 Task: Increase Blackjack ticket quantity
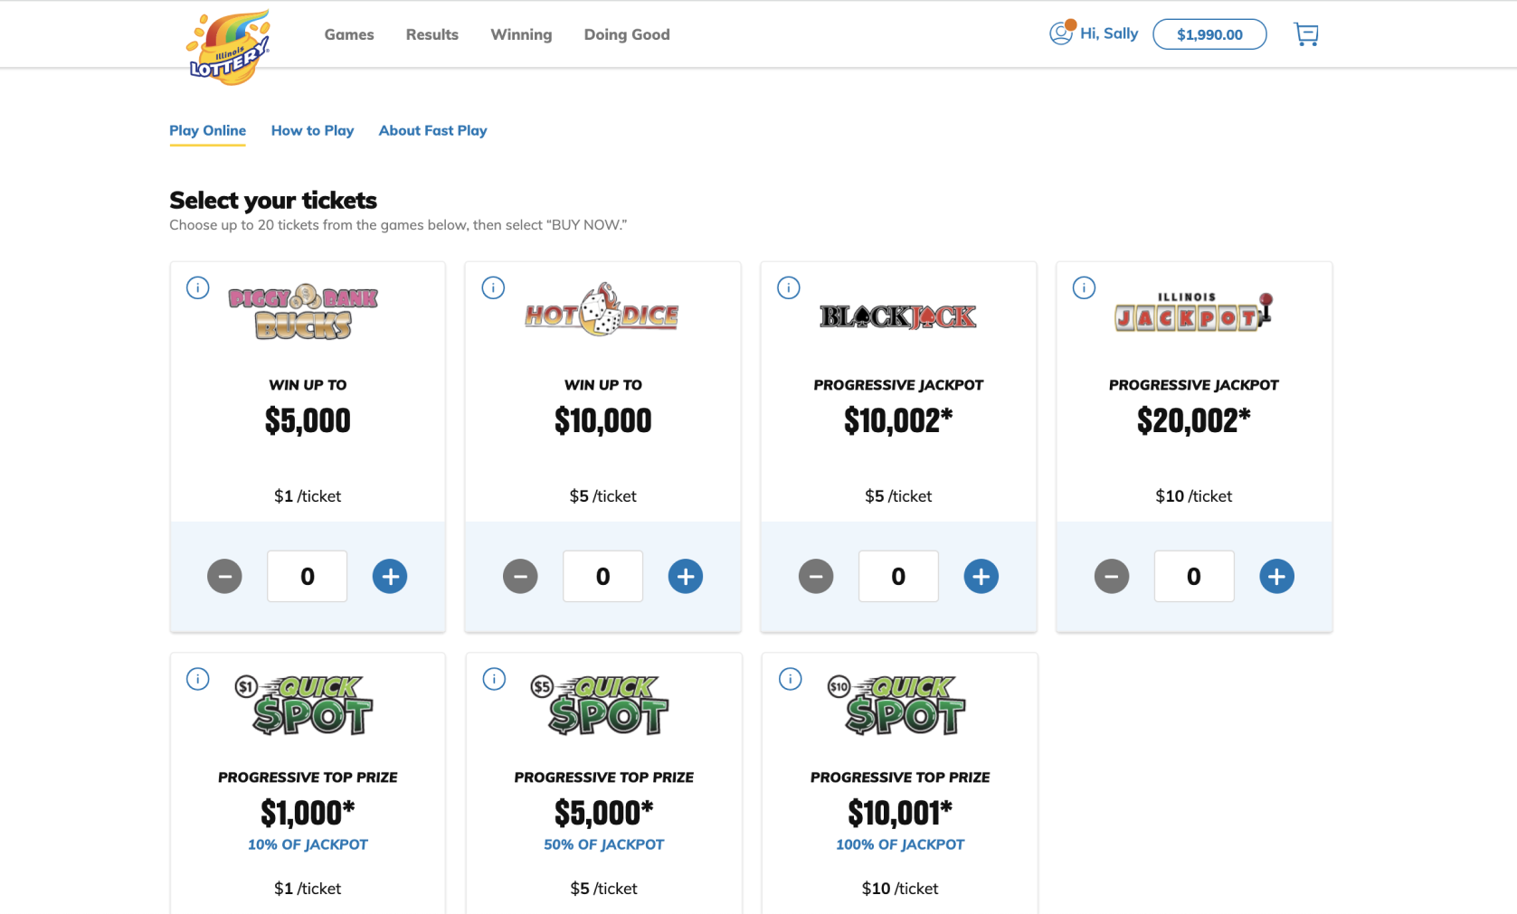click(x=981, y=576)
